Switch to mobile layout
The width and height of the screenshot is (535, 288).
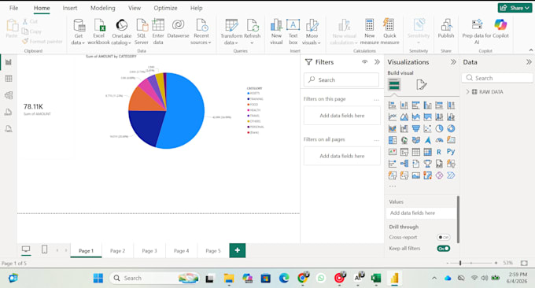click(44, 249)
